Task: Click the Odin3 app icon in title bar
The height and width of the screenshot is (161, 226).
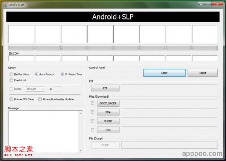Action: [5, 5]
